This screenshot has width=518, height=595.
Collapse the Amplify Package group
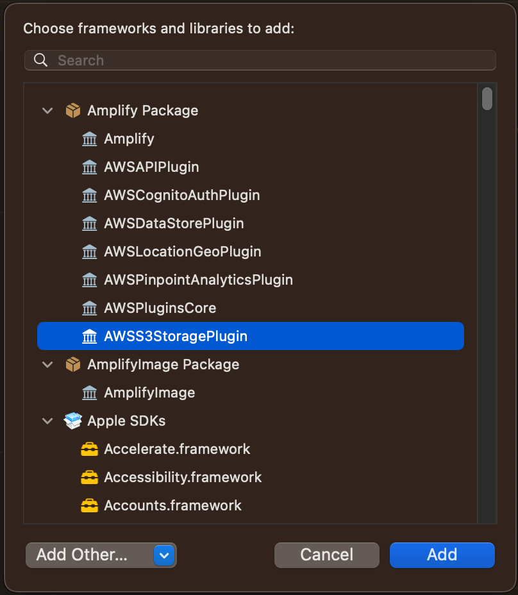click(x=47, y=111)
